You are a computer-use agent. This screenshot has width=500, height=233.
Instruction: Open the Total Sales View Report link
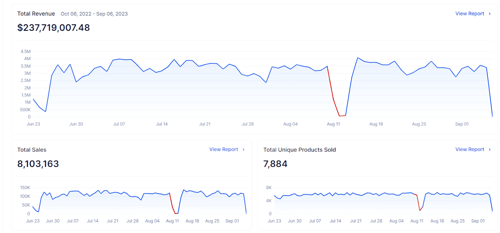coord(223,149)
